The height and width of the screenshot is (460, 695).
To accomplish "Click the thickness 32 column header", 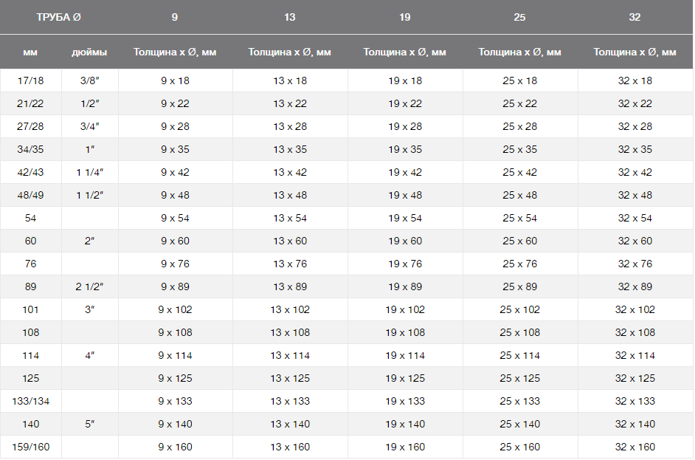I will click(635, 17).
